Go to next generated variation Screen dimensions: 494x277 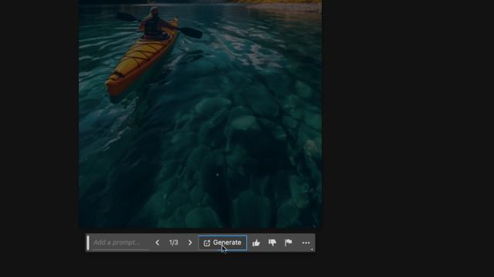[x=190, y=243]
